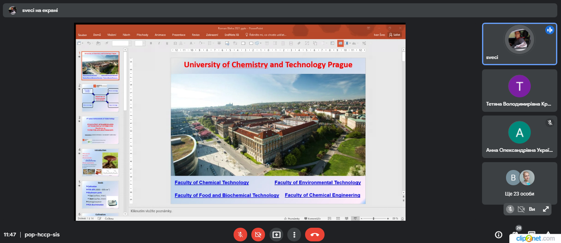Click the zoom in plus button
Viewport: 561px width, 243px height.
click(387, 218)
